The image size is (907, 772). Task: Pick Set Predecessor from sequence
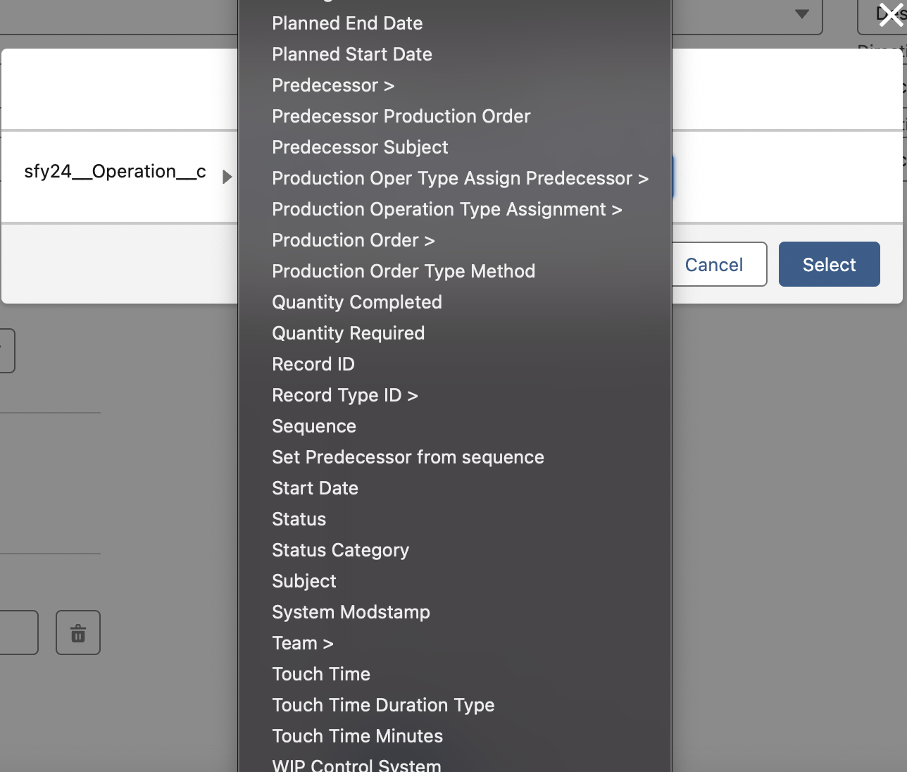(x=408, y=457)
